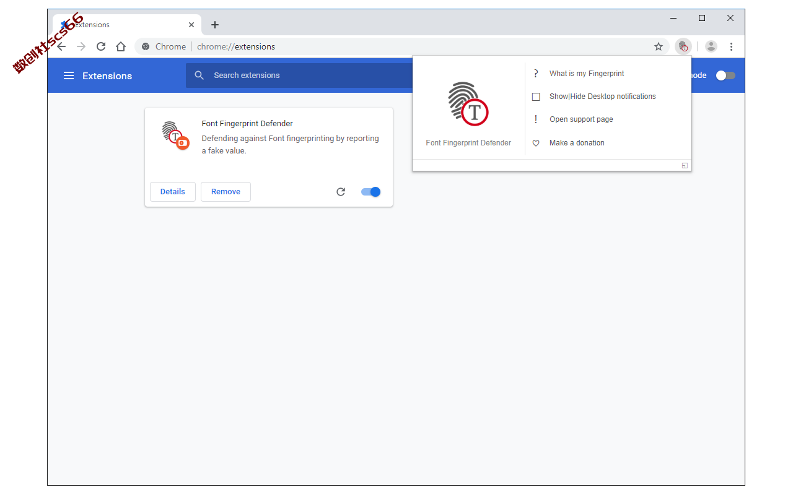Select Open support page
793x495 pixels.
click(x=581, y=119)
